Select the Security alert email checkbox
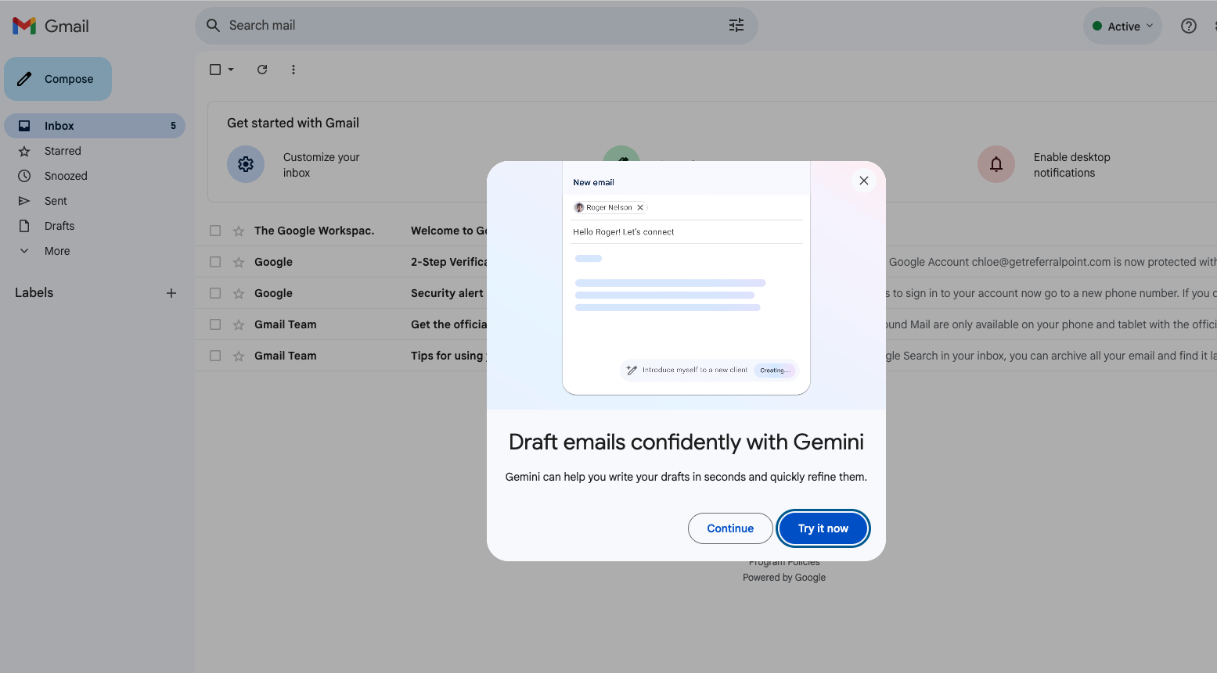This screenshot has height=673, width=1217. [215, 293]
